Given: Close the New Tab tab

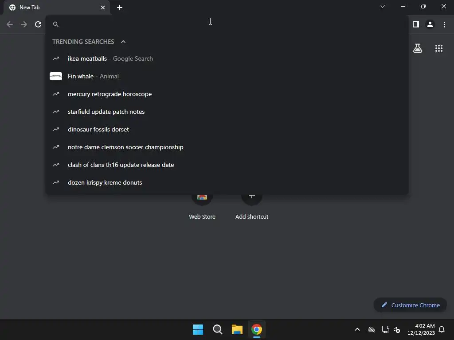Looking at the screenshot, I should [103, 8].
